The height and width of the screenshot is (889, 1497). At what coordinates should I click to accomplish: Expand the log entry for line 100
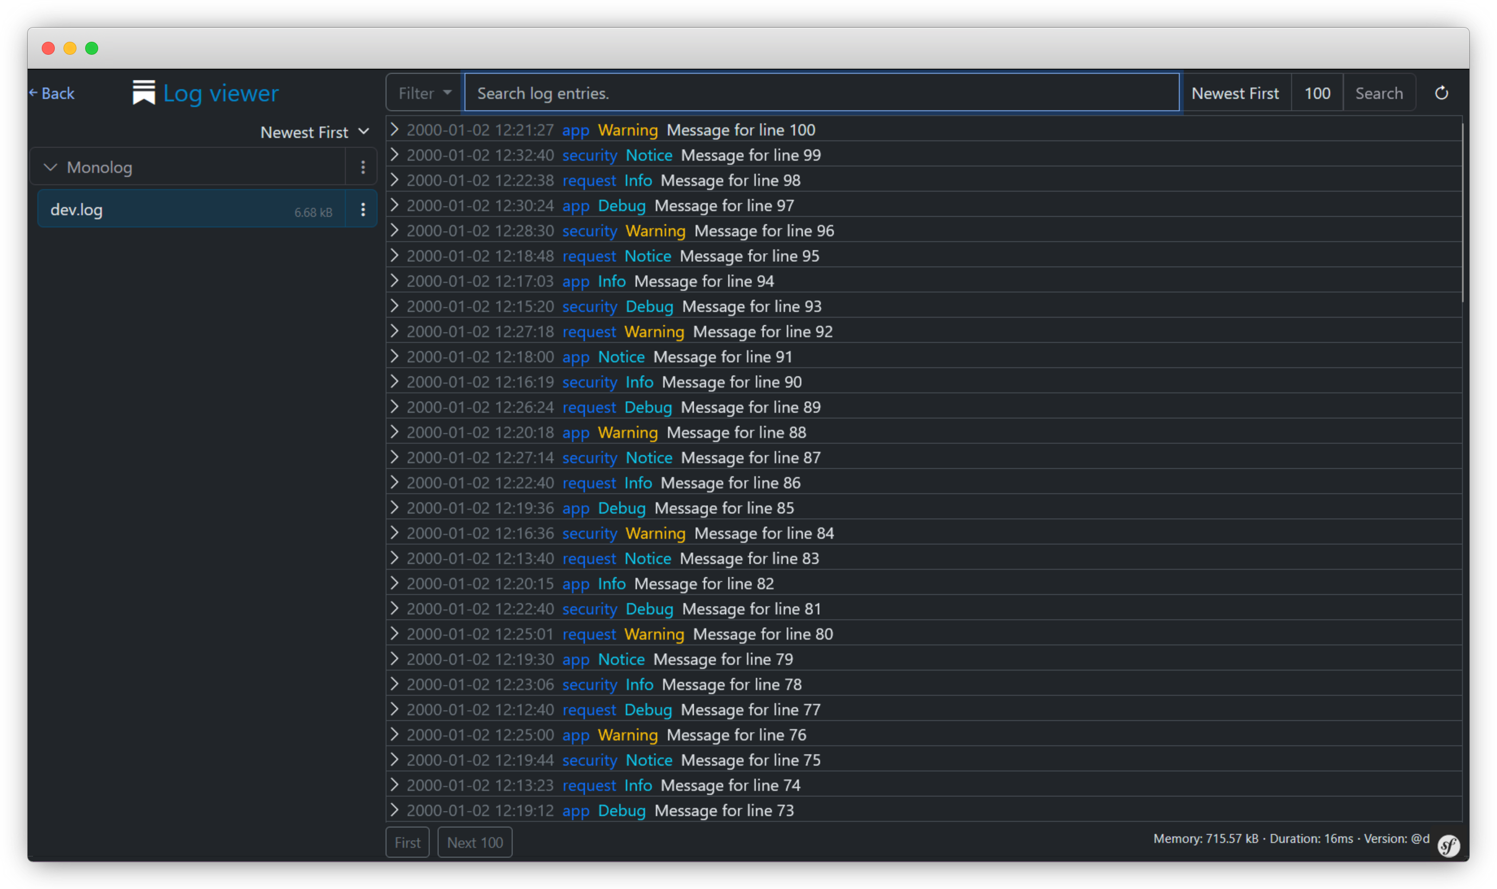pyautogui.click(x=394, y=130)
